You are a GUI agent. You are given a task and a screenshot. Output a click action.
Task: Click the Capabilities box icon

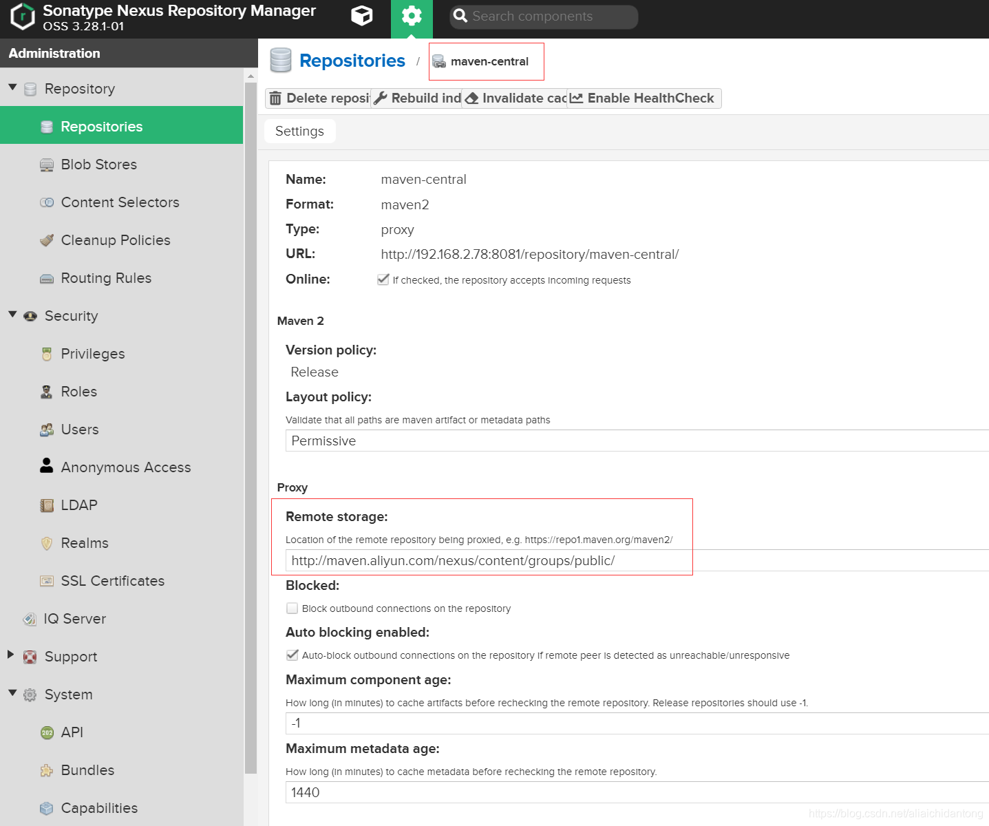click(47, 808)
